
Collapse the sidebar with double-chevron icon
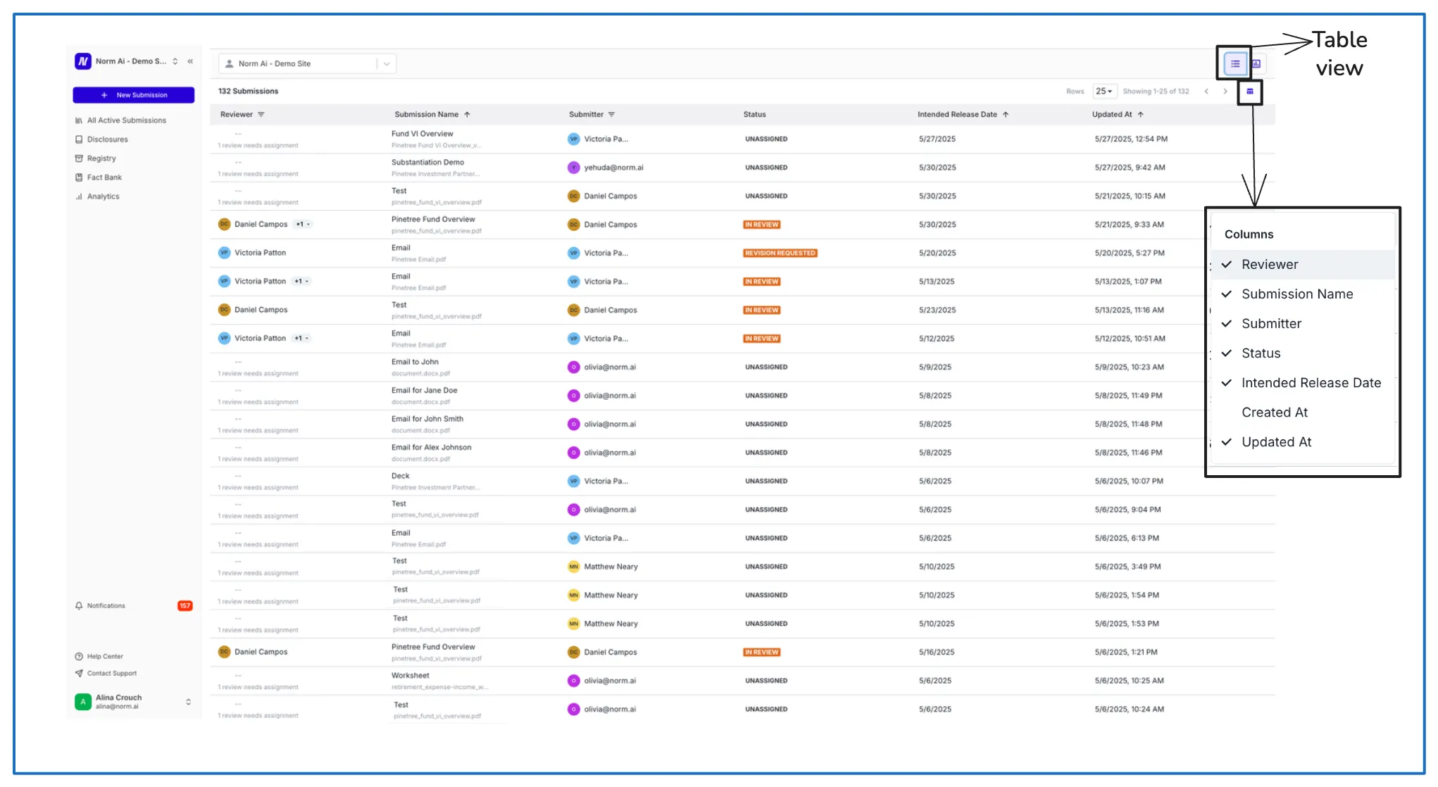tap(190, 61)
